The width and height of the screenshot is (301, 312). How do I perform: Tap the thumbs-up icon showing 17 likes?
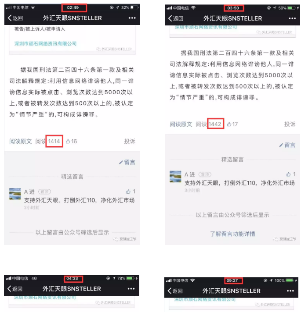229,124
